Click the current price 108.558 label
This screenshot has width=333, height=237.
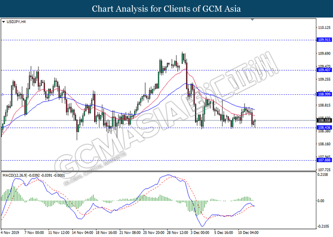324,120
